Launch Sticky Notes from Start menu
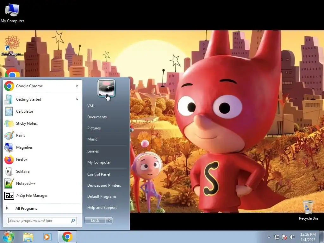 coord(42,123)
